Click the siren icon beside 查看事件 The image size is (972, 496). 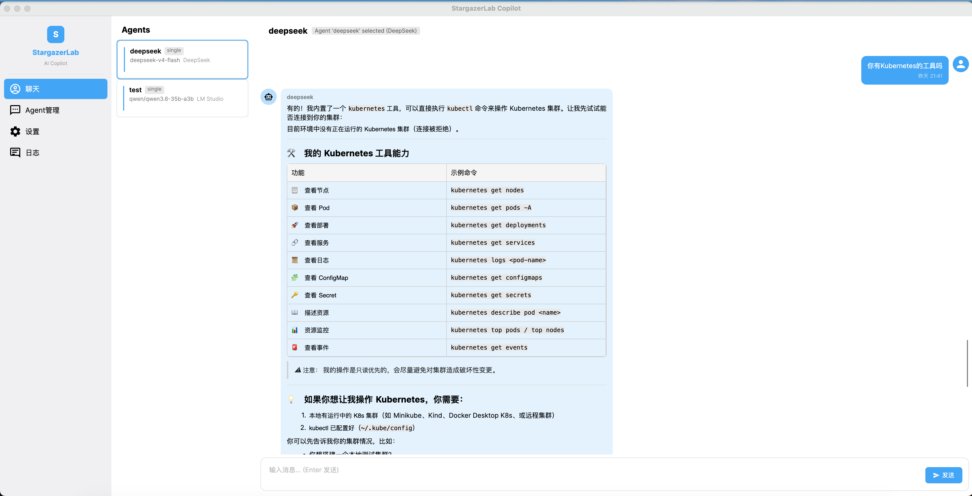(295, 347)
